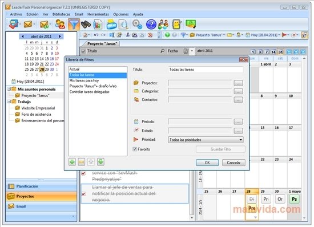Click the print preview magnifier page icon
Image resolution: width=314 pixels, height=227 pixels.
[123, 25]
